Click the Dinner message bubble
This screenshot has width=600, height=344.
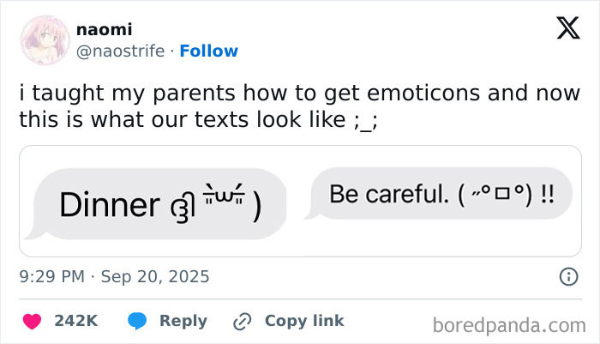(159, 203)
